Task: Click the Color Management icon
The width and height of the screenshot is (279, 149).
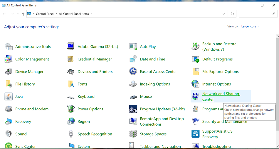Action: [9, 59]
